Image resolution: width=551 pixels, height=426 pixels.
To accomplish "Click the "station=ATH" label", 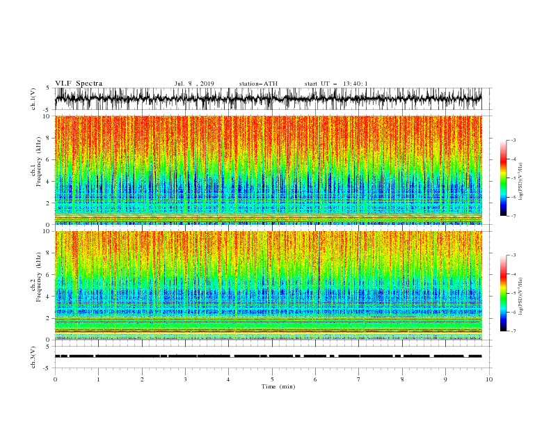I will pyautogui.click(x=258, y=84).
